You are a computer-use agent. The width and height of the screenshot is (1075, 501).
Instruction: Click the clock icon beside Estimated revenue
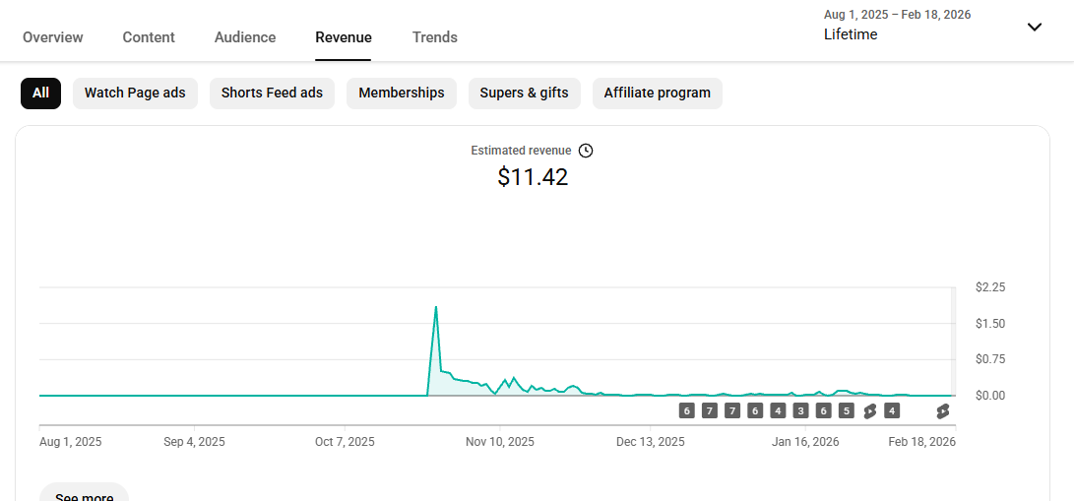tap(586, 151)
